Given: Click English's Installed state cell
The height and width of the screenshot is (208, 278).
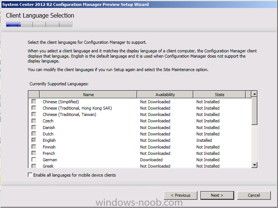Looking at the screenshot, I should tap(204, 140).
